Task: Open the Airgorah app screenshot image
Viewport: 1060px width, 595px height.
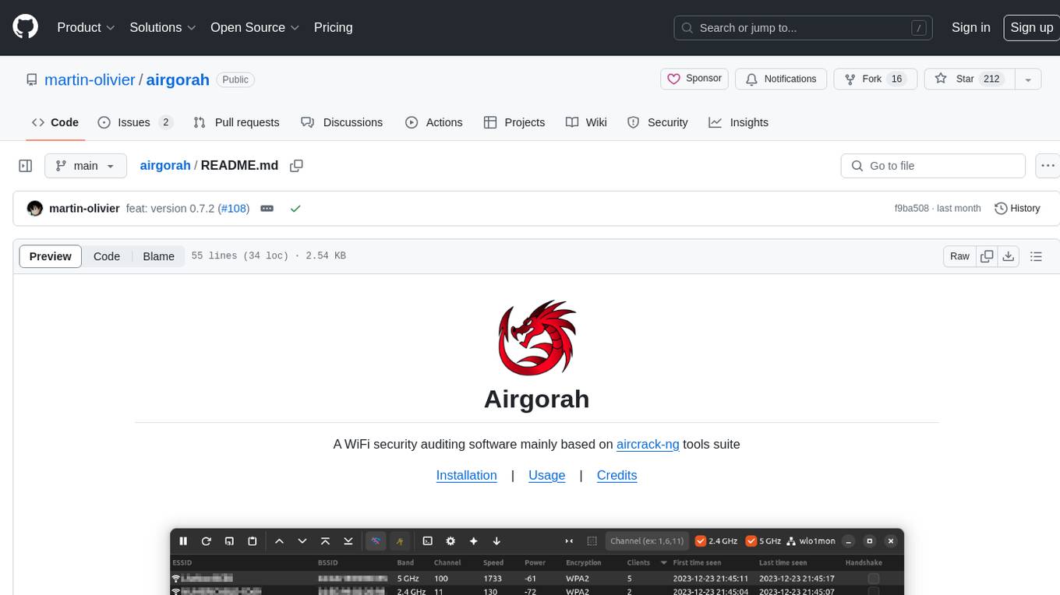Action: (537, 562)
